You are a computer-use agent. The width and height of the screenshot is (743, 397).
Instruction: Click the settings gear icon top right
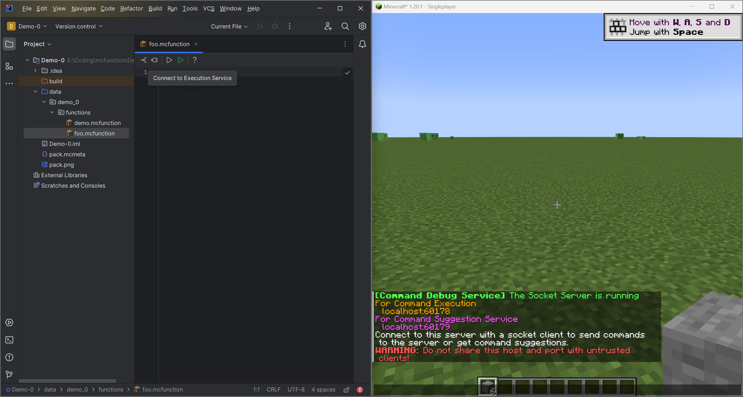[362, 26]
